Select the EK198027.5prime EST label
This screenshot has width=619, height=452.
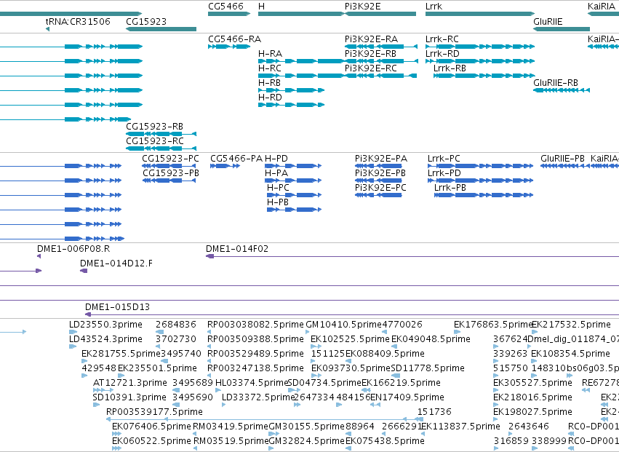click(x=532, y=412)
